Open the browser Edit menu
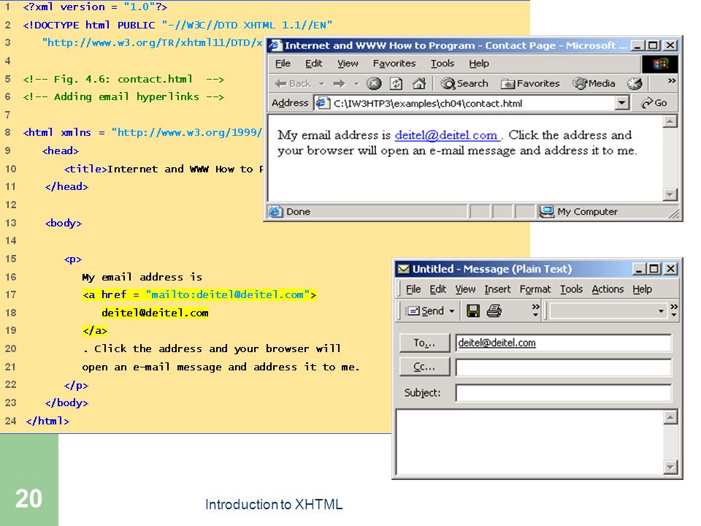This screenshot has height=526, width=701. coord(313,64)
